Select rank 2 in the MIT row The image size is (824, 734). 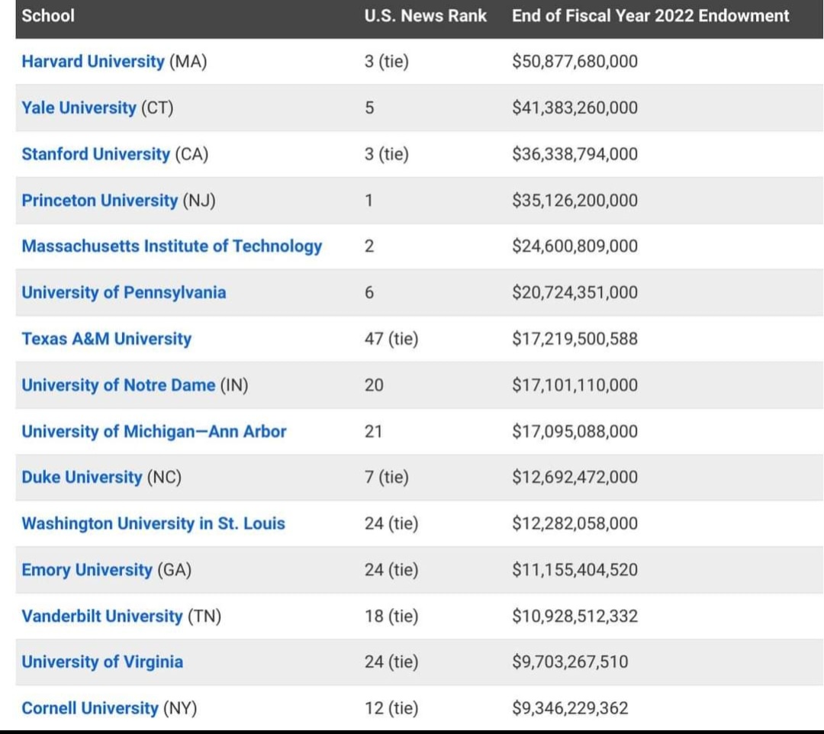(369, 246)
